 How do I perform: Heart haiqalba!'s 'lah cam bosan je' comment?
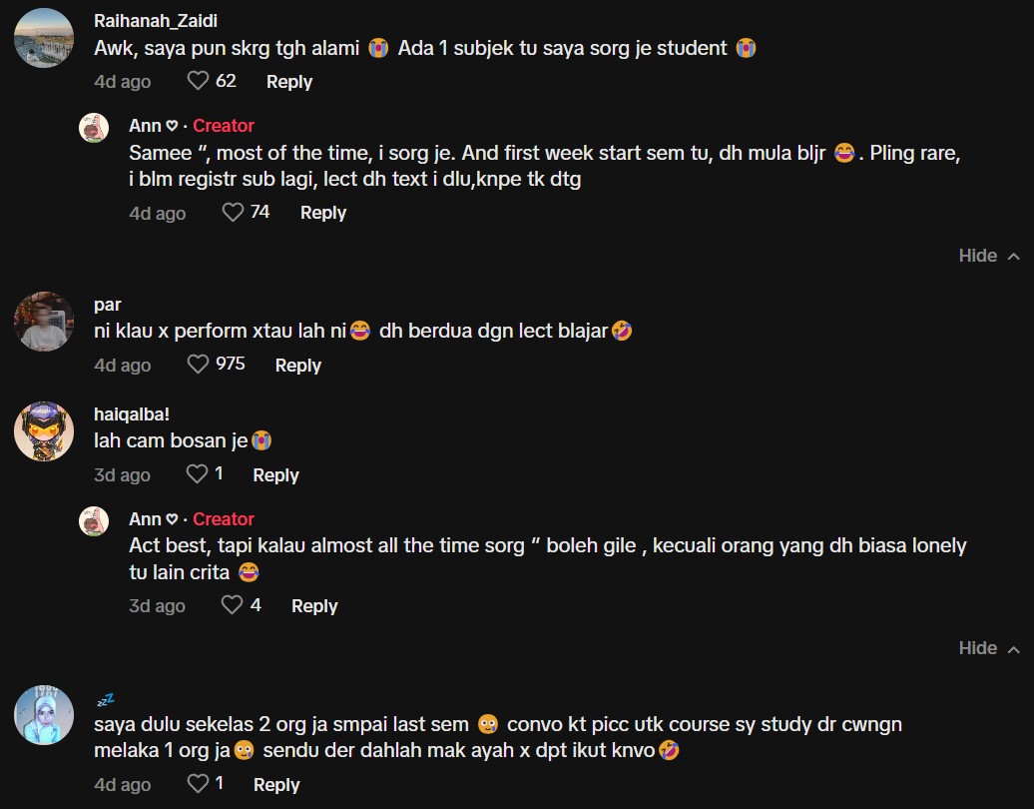(x=198, y=474)
